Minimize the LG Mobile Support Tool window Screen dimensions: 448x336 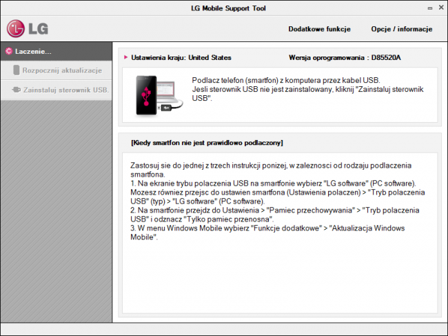pyautogui.click(x=430, y=8)
